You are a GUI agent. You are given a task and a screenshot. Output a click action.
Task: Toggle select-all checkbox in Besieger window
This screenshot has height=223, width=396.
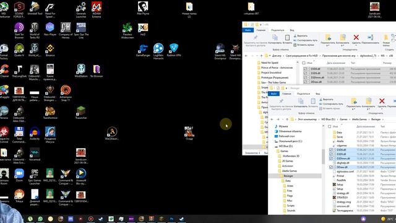tap(330, 126)
